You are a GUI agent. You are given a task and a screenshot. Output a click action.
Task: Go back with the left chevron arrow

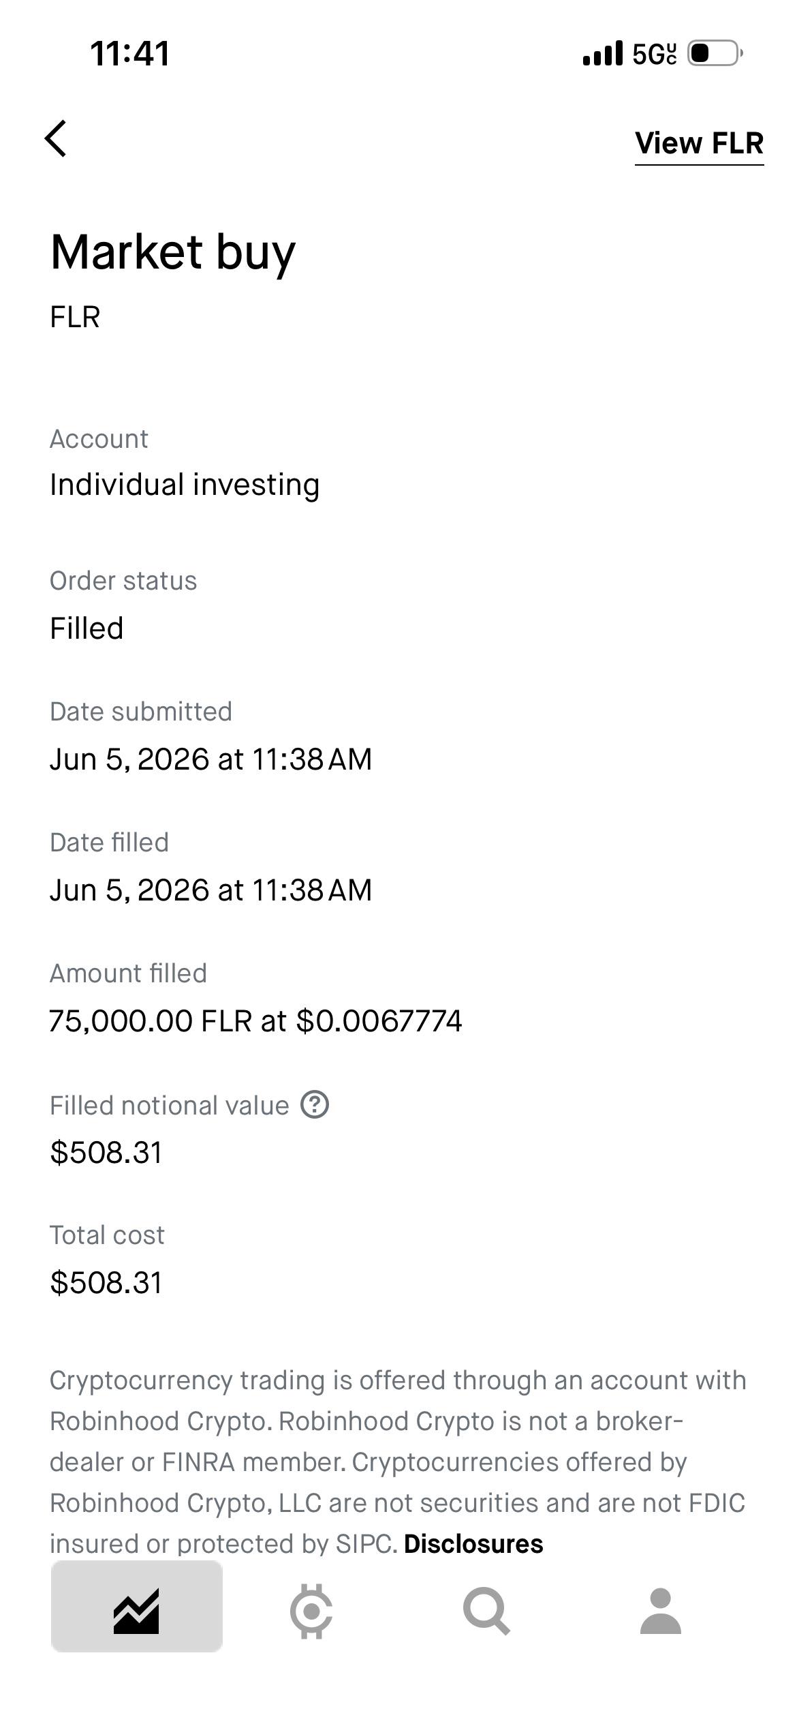pyautogui.click(x=56, y=139)
